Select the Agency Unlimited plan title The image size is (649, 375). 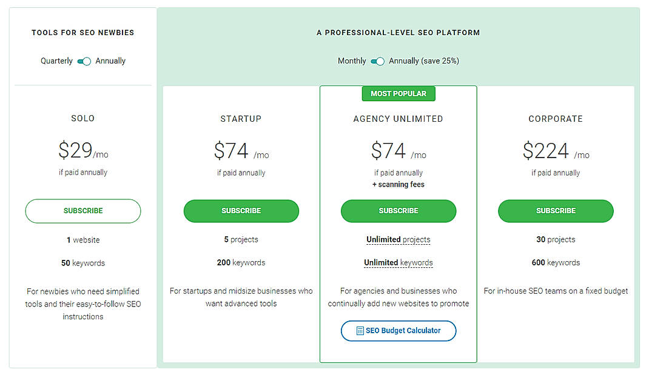click(x=398, y=119)
